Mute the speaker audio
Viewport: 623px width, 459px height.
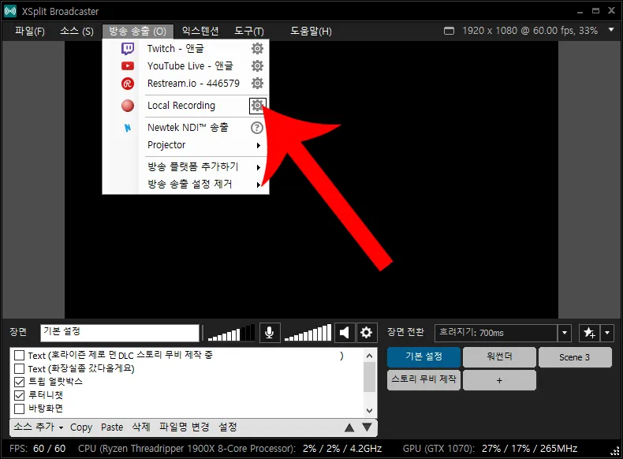point(345,332)
